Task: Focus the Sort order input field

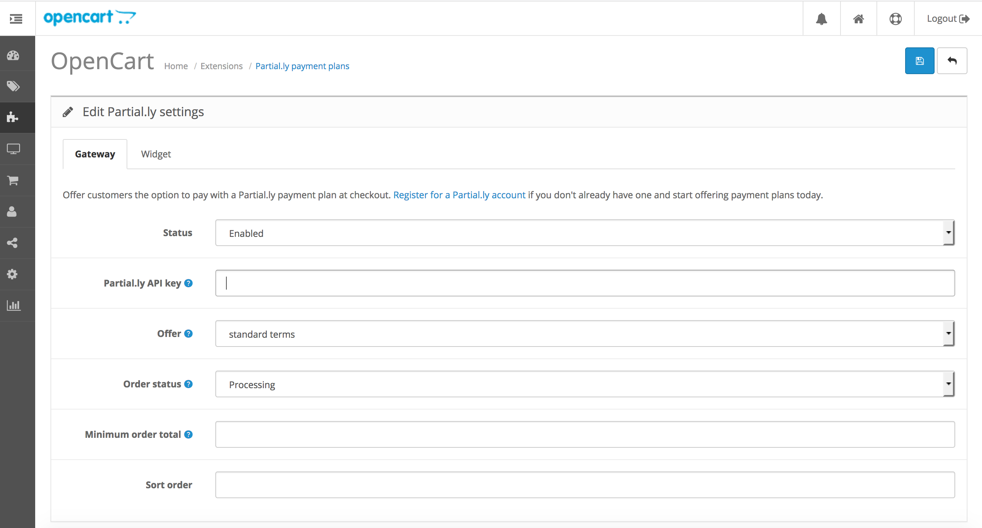Action: [x=585, y=485]
